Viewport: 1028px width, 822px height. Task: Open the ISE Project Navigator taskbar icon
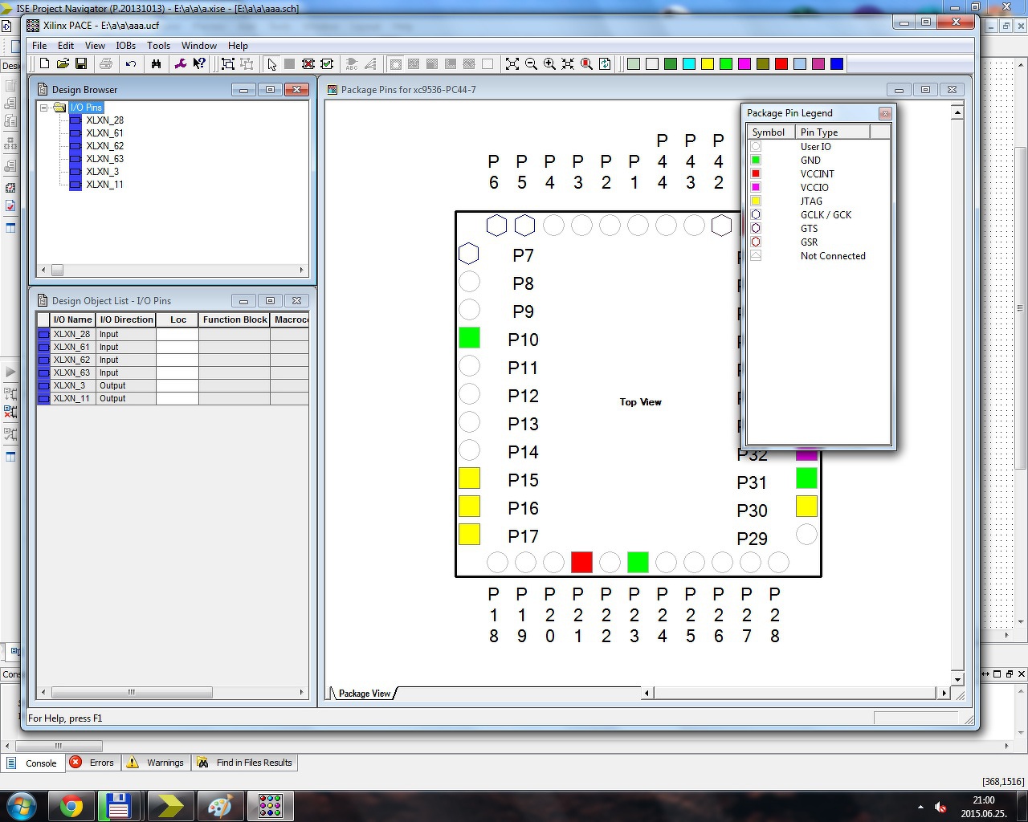[x=171, y=805]
